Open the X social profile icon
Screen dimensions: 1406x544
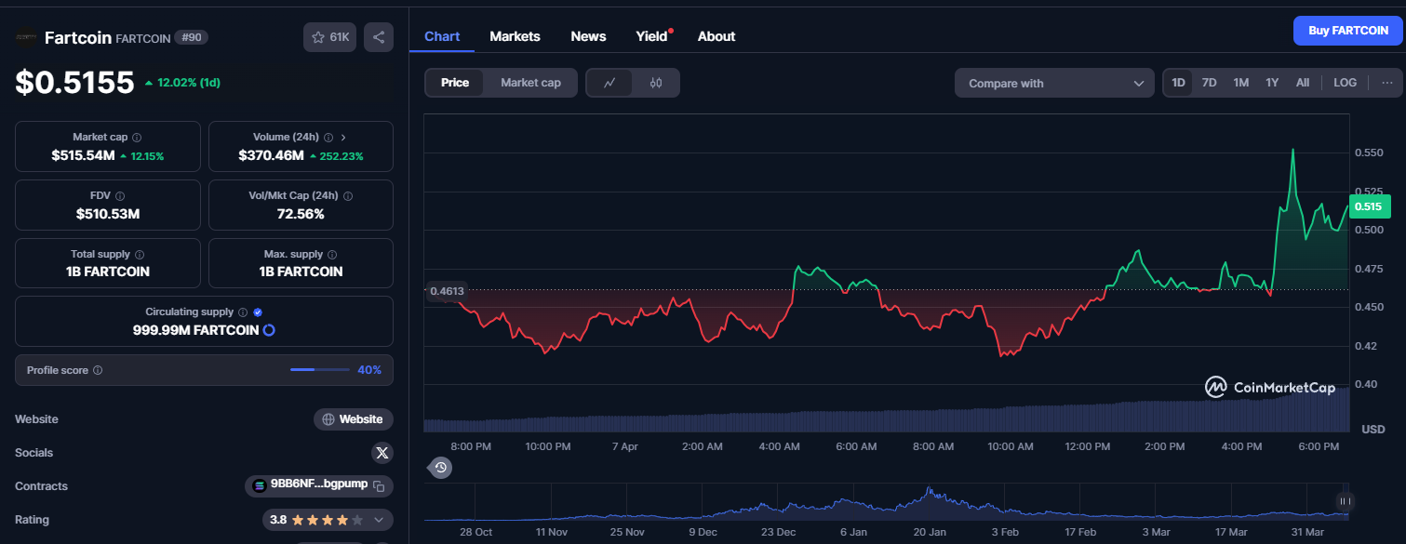click(382, 453)
